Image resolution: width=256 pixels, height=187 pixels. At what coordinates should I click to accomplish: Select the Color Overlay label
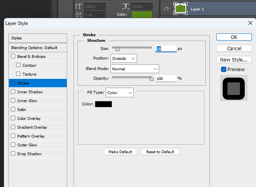29,118
